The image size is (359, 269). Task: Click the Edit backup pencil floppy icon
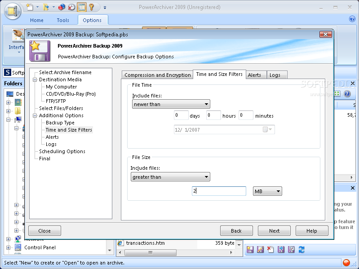click(260, 249)
